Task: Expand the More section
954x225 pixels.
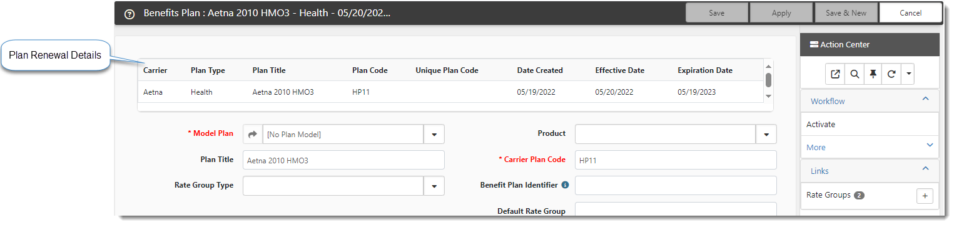Action: point(930,146)
